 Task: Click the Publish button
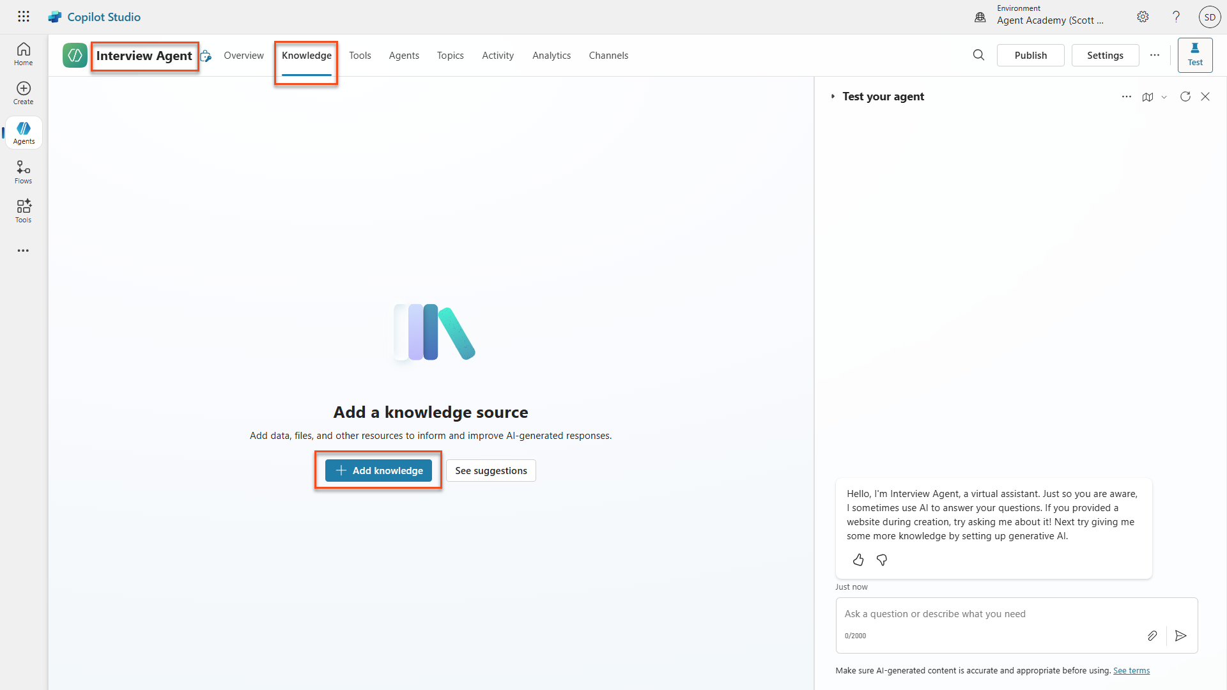pyautogui.click(x=1030, y=56)
